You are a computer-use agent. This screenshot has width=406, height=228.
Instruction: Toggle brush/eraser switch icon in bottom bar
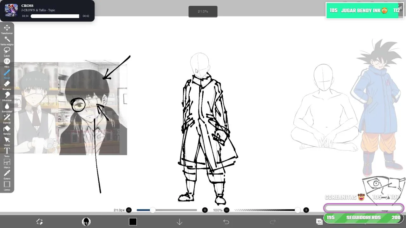[x=39, y=222]
